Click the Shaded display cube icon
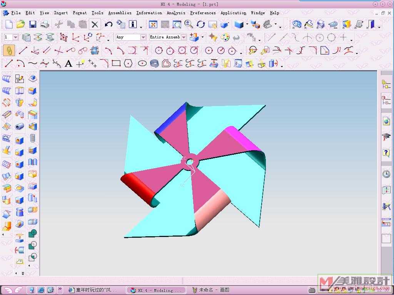The width and height of the screenshot is (394, 295). tap(239, 24)
